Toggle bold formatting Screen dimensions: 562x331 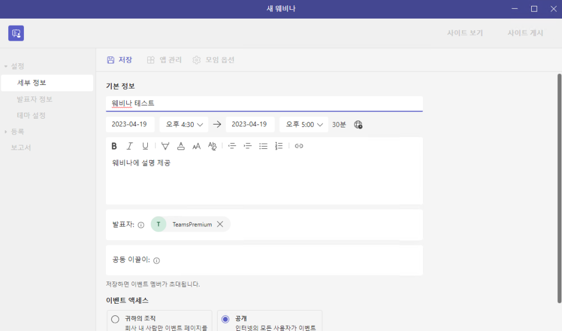[x=114, y=146]
